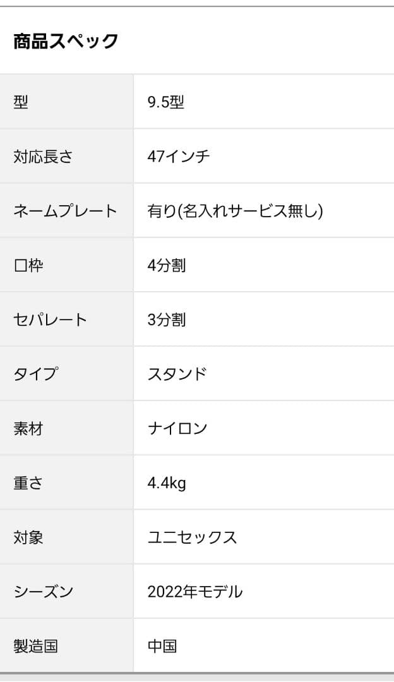Screen dimensions: 394x682
Task: Click the 商品スペック section heading
Action: click(66, 42)
